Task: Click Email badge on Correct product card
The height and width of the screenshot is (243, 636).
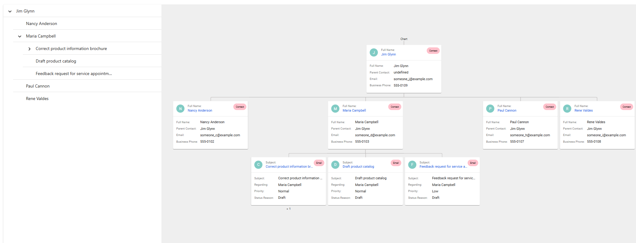Action: [319, 163]
